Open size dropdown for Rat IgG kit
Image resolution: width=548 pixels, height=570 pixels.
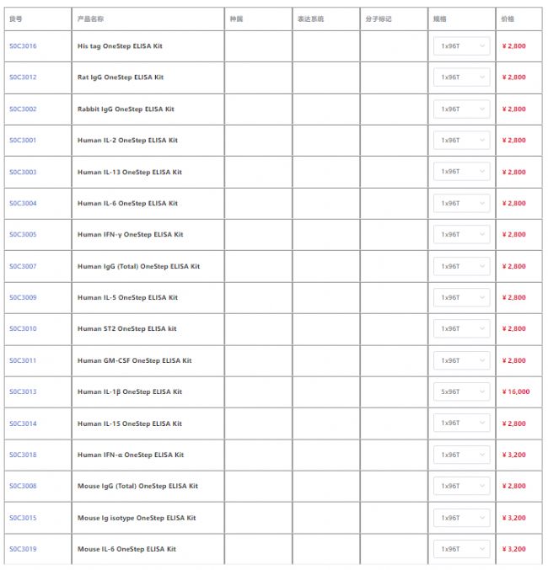pyautogui.click(x=461, y=77)
